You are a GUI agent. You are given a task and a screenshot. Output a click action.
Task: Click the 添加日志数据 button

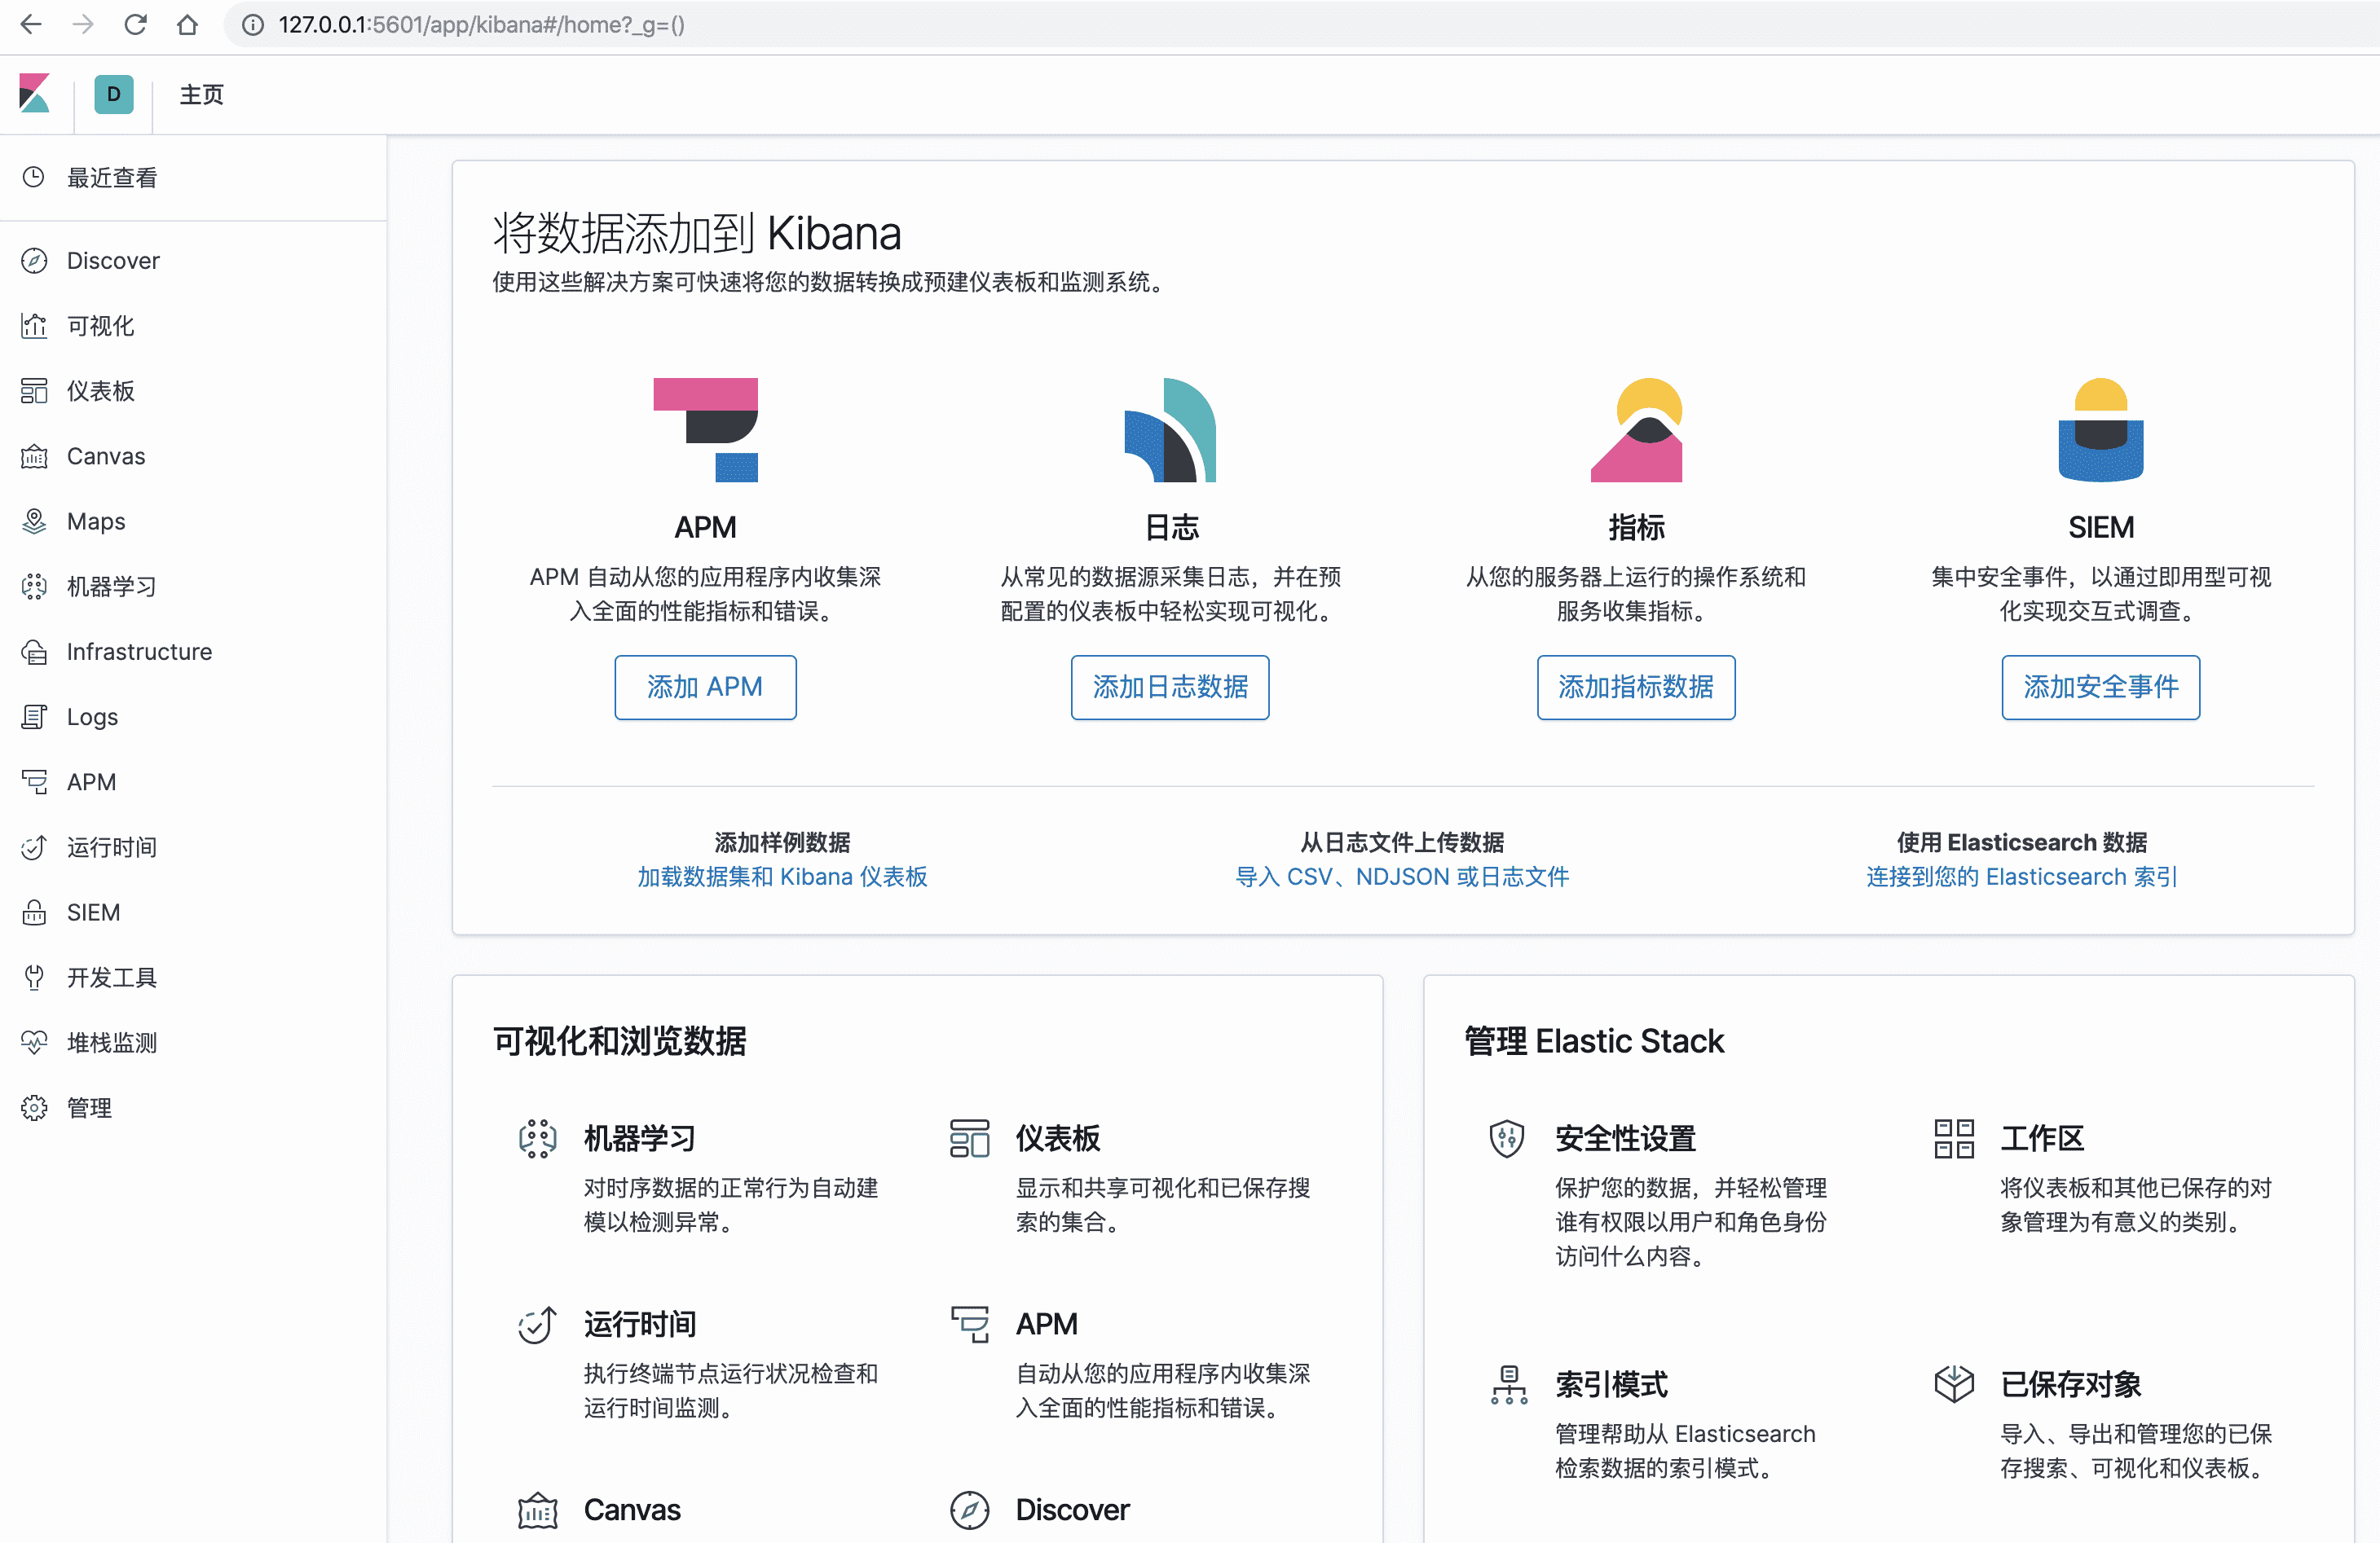coord(1170,687)
